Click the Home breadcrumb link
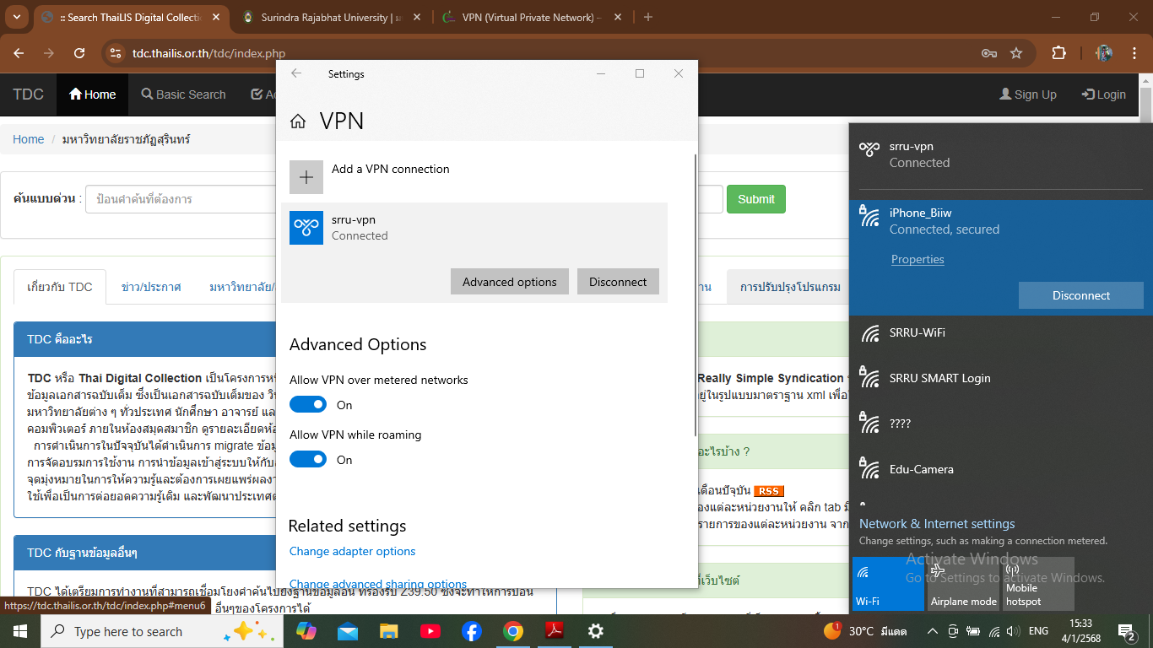The image size is (1153, 648). coord(28,139)
